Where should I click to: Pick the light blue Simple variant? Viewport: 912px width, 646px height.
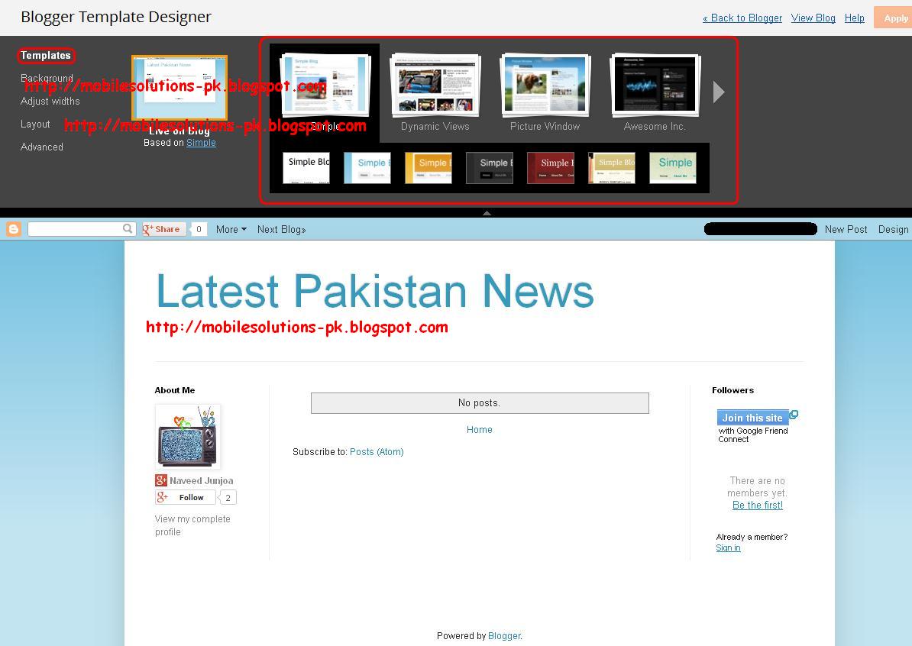tap(367, 168)
